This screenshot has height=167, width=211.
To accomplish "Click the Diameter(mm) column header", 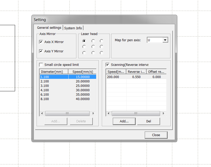I will pyautogui.click(x=54, y=72).
